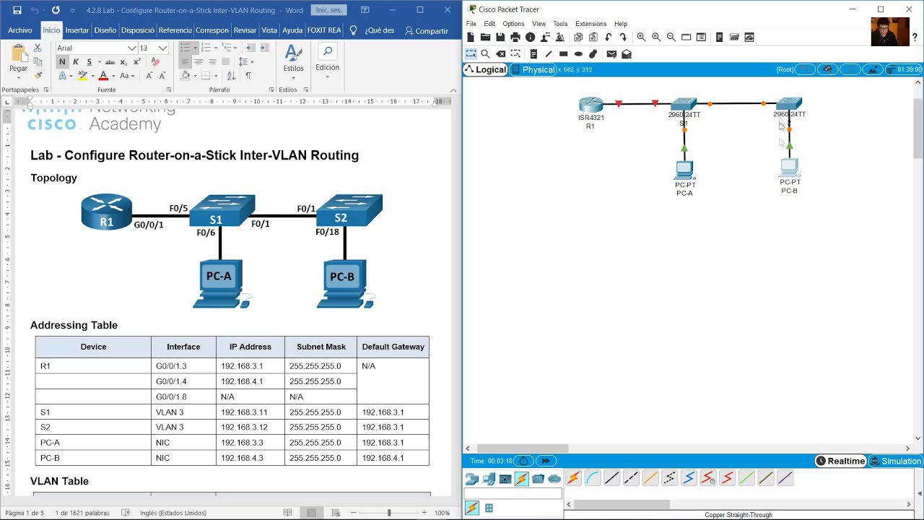Viewport: 924px width, 520px height.
Task: Toggle show paragraph marks ¶
Action: tap(248, 76)
